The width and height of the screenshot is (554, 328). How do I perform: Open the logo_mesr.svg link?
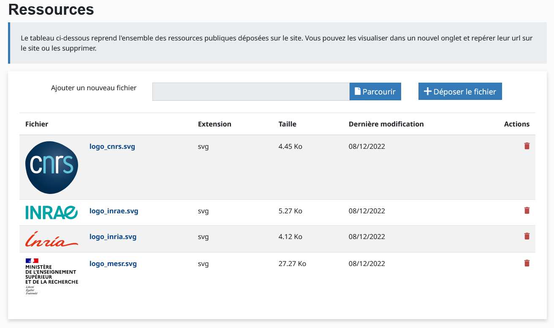click(x=113, y=264)
